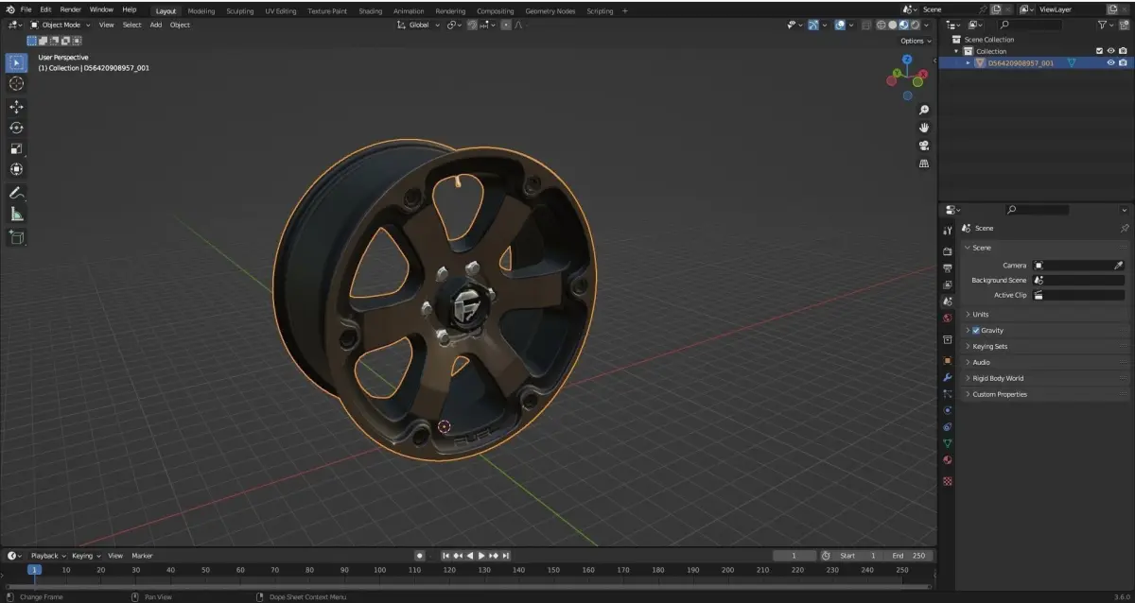Toggle camera view icon in viewport
The height and width of the screenshot is (603, 1135).
[924, 146]
